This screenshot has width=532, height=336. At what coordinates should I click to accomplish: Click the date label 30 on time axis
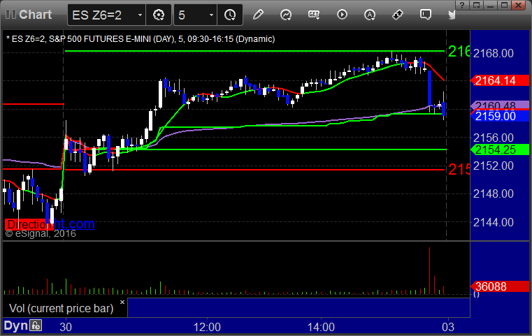point(66,327)
